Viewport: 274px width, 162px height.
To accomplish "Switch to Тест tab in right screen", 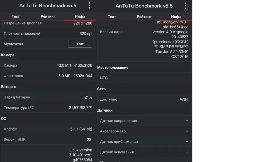I will (x=112, y=17).
